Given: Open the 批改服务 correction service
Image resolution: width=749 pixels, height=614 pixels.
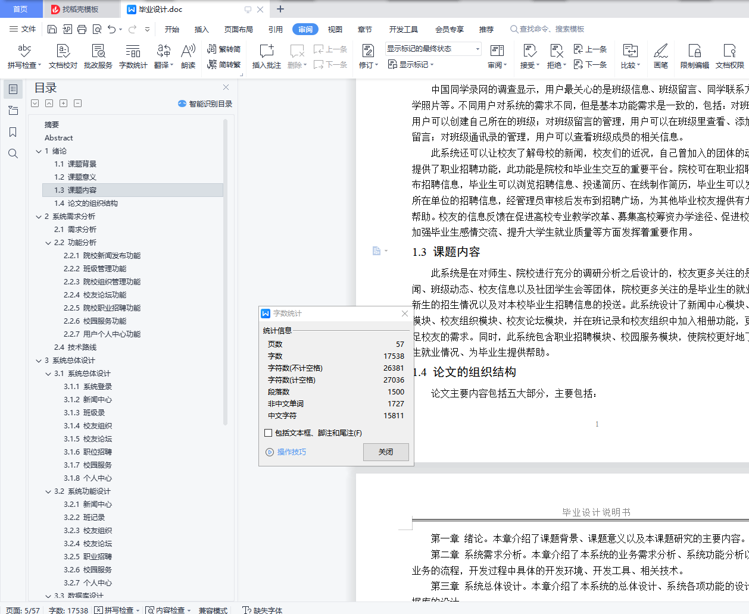Looking at the screenshot, I should tap(98, 57).
